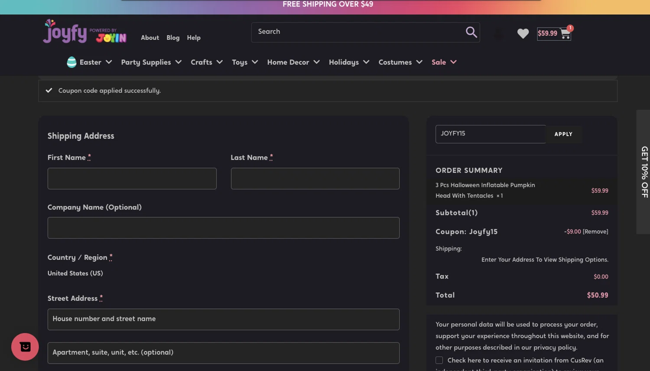Click the United States (US) country text
The height and width of the screenshot is (371, 650).
point(75,273)
